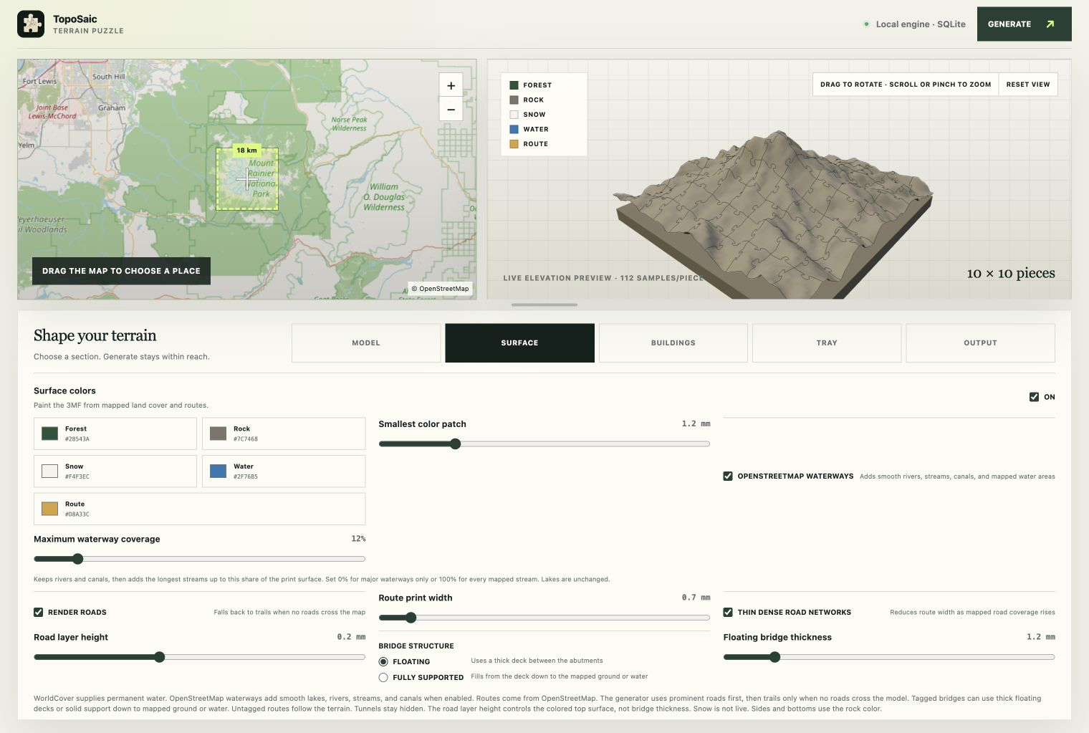Open the Route color picker swatch
Image resolution: width=1089 pixels, height=733 pixels.
pyautogui.click(x=49, y=509)
